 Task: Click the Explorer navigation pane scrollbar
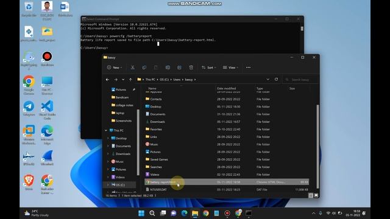point(138,142)
